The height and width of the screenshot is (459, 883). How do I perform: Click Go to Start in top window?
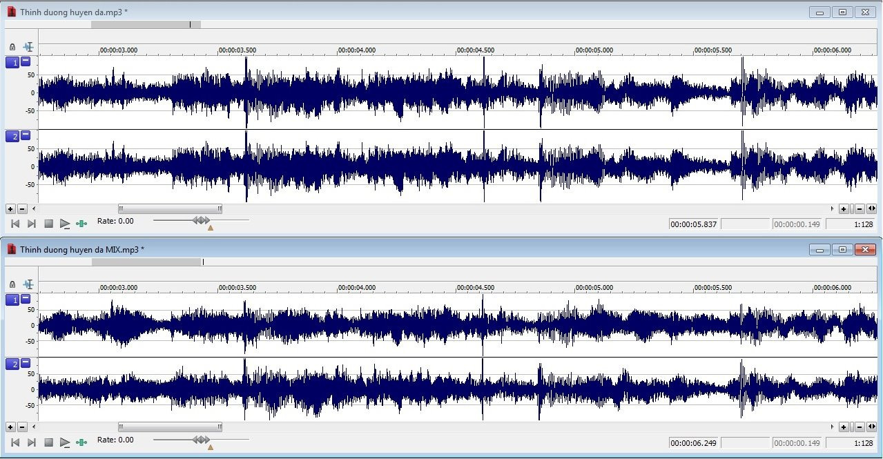point(15,224)
